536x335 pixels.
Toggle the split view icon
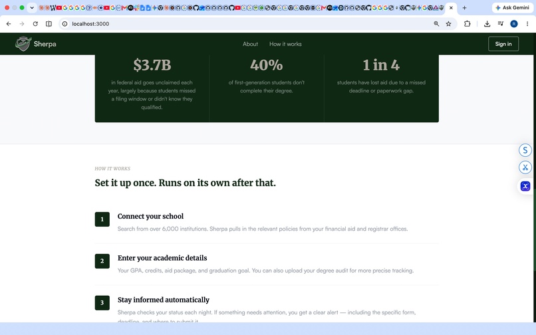49,23
